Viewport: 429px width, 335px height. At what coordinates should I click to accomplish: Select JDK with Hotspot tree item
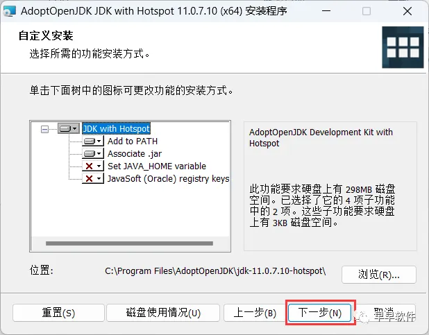click(x=117, y=128)
